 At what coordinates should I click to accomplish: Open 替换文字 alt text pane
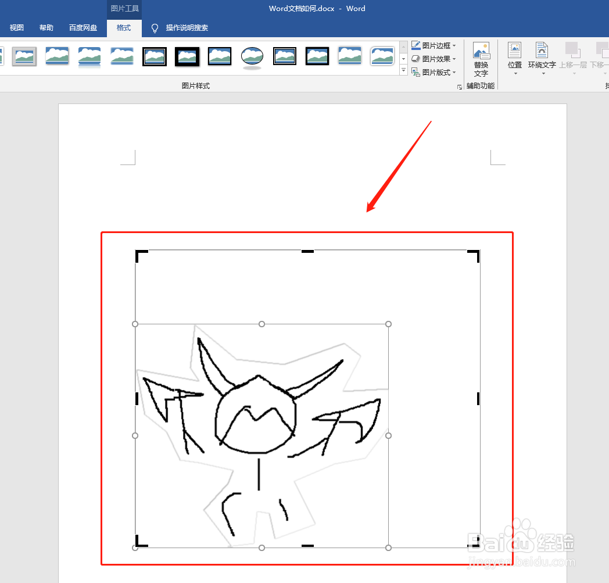click(x=481, y=59)
